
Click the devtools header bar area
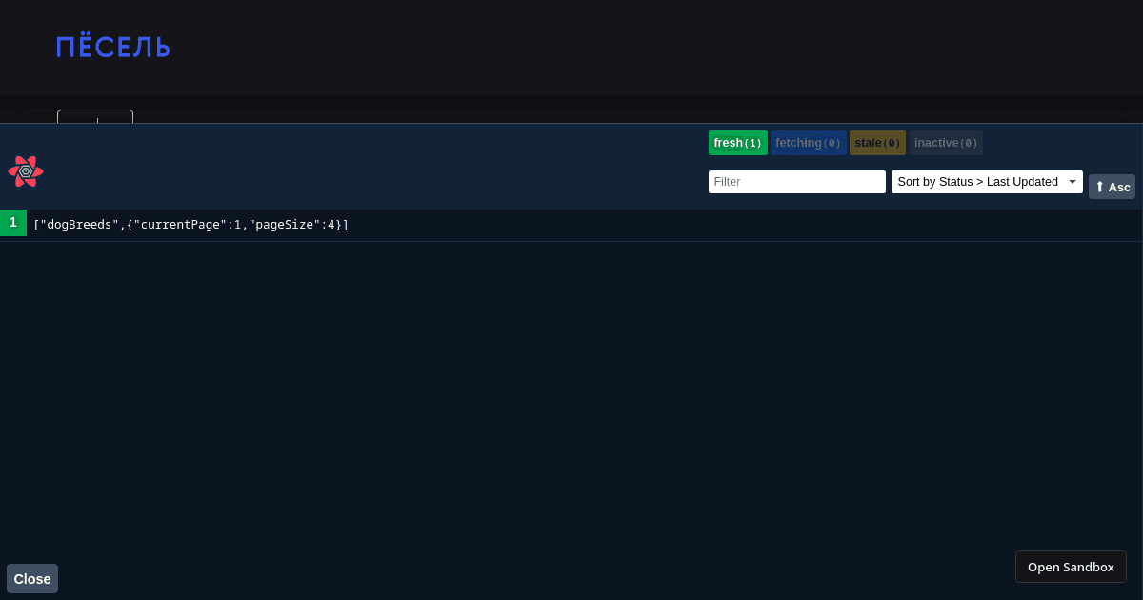tap(381, 167)
